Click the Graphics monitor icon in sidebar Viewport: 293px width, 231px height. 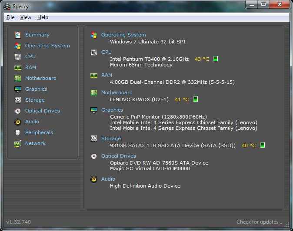click(x=18, y=89)
